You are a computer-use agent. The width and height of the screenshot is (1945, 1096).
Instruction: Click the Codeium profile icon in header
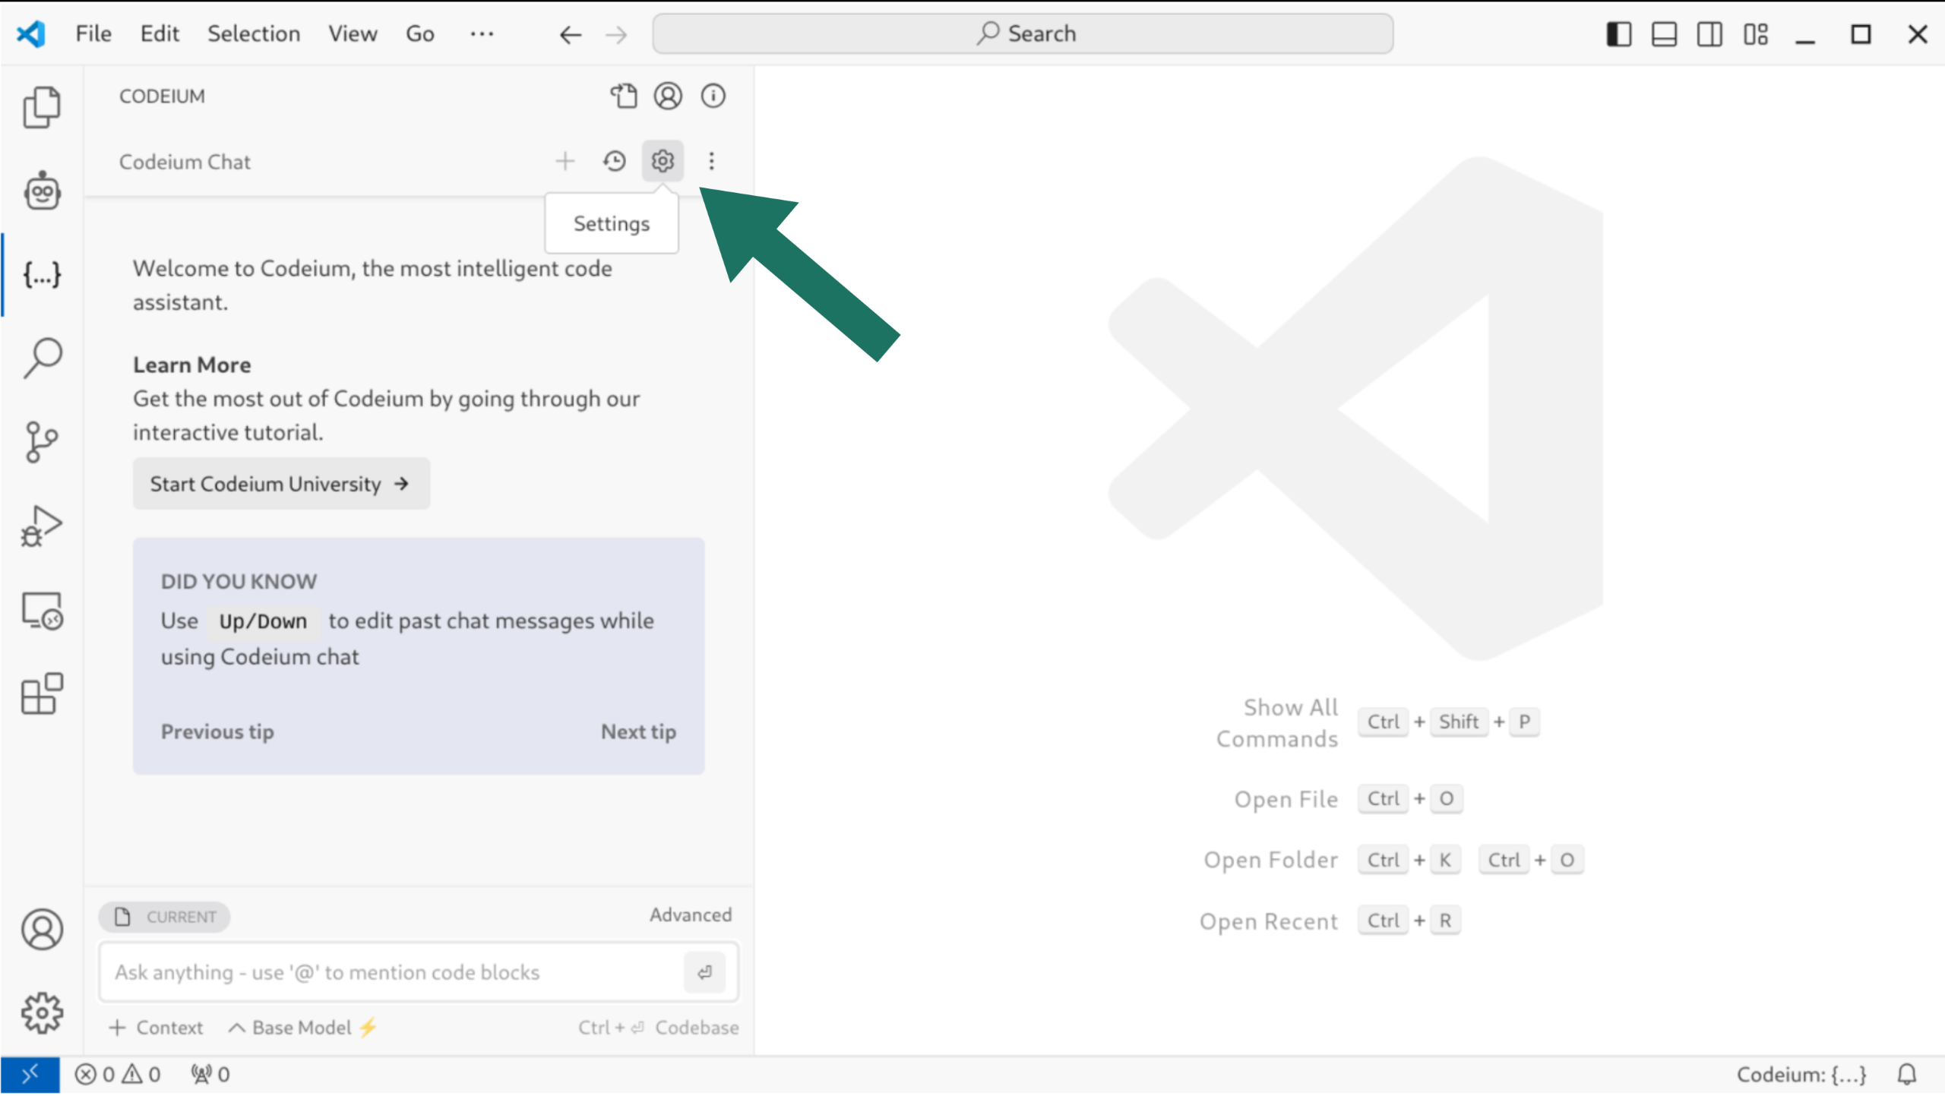668,96
